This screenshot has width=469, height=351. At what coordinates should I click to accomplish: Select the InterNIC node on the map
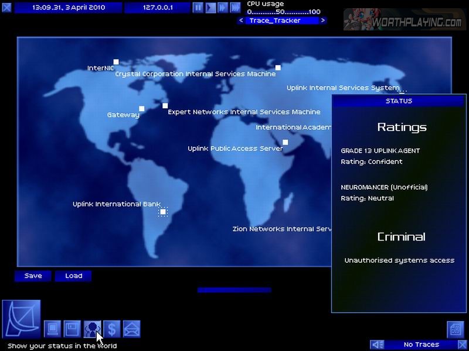point(116,61)
